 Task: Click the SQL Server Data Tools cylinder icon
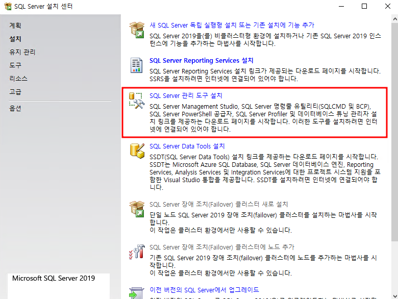pyautogui.click(x=137, y=151)
